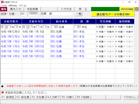This screenshot has height=104, width=139.
Task: Click the 支給年月日 day field showing 8
Action: (45, 27)
